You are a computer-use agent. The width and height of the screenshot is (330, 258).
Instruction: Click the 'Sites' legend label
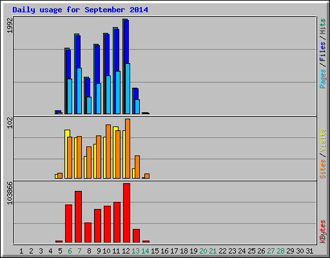(323, 169)
